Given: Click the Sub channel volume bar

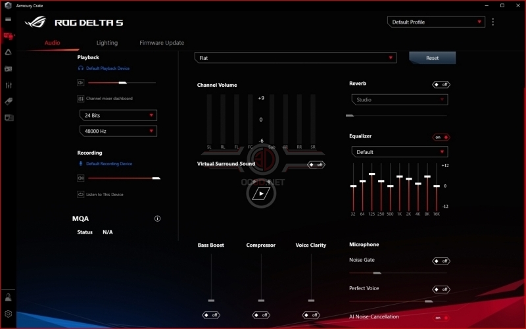Looking at the screenshot, I should [272, 120].
